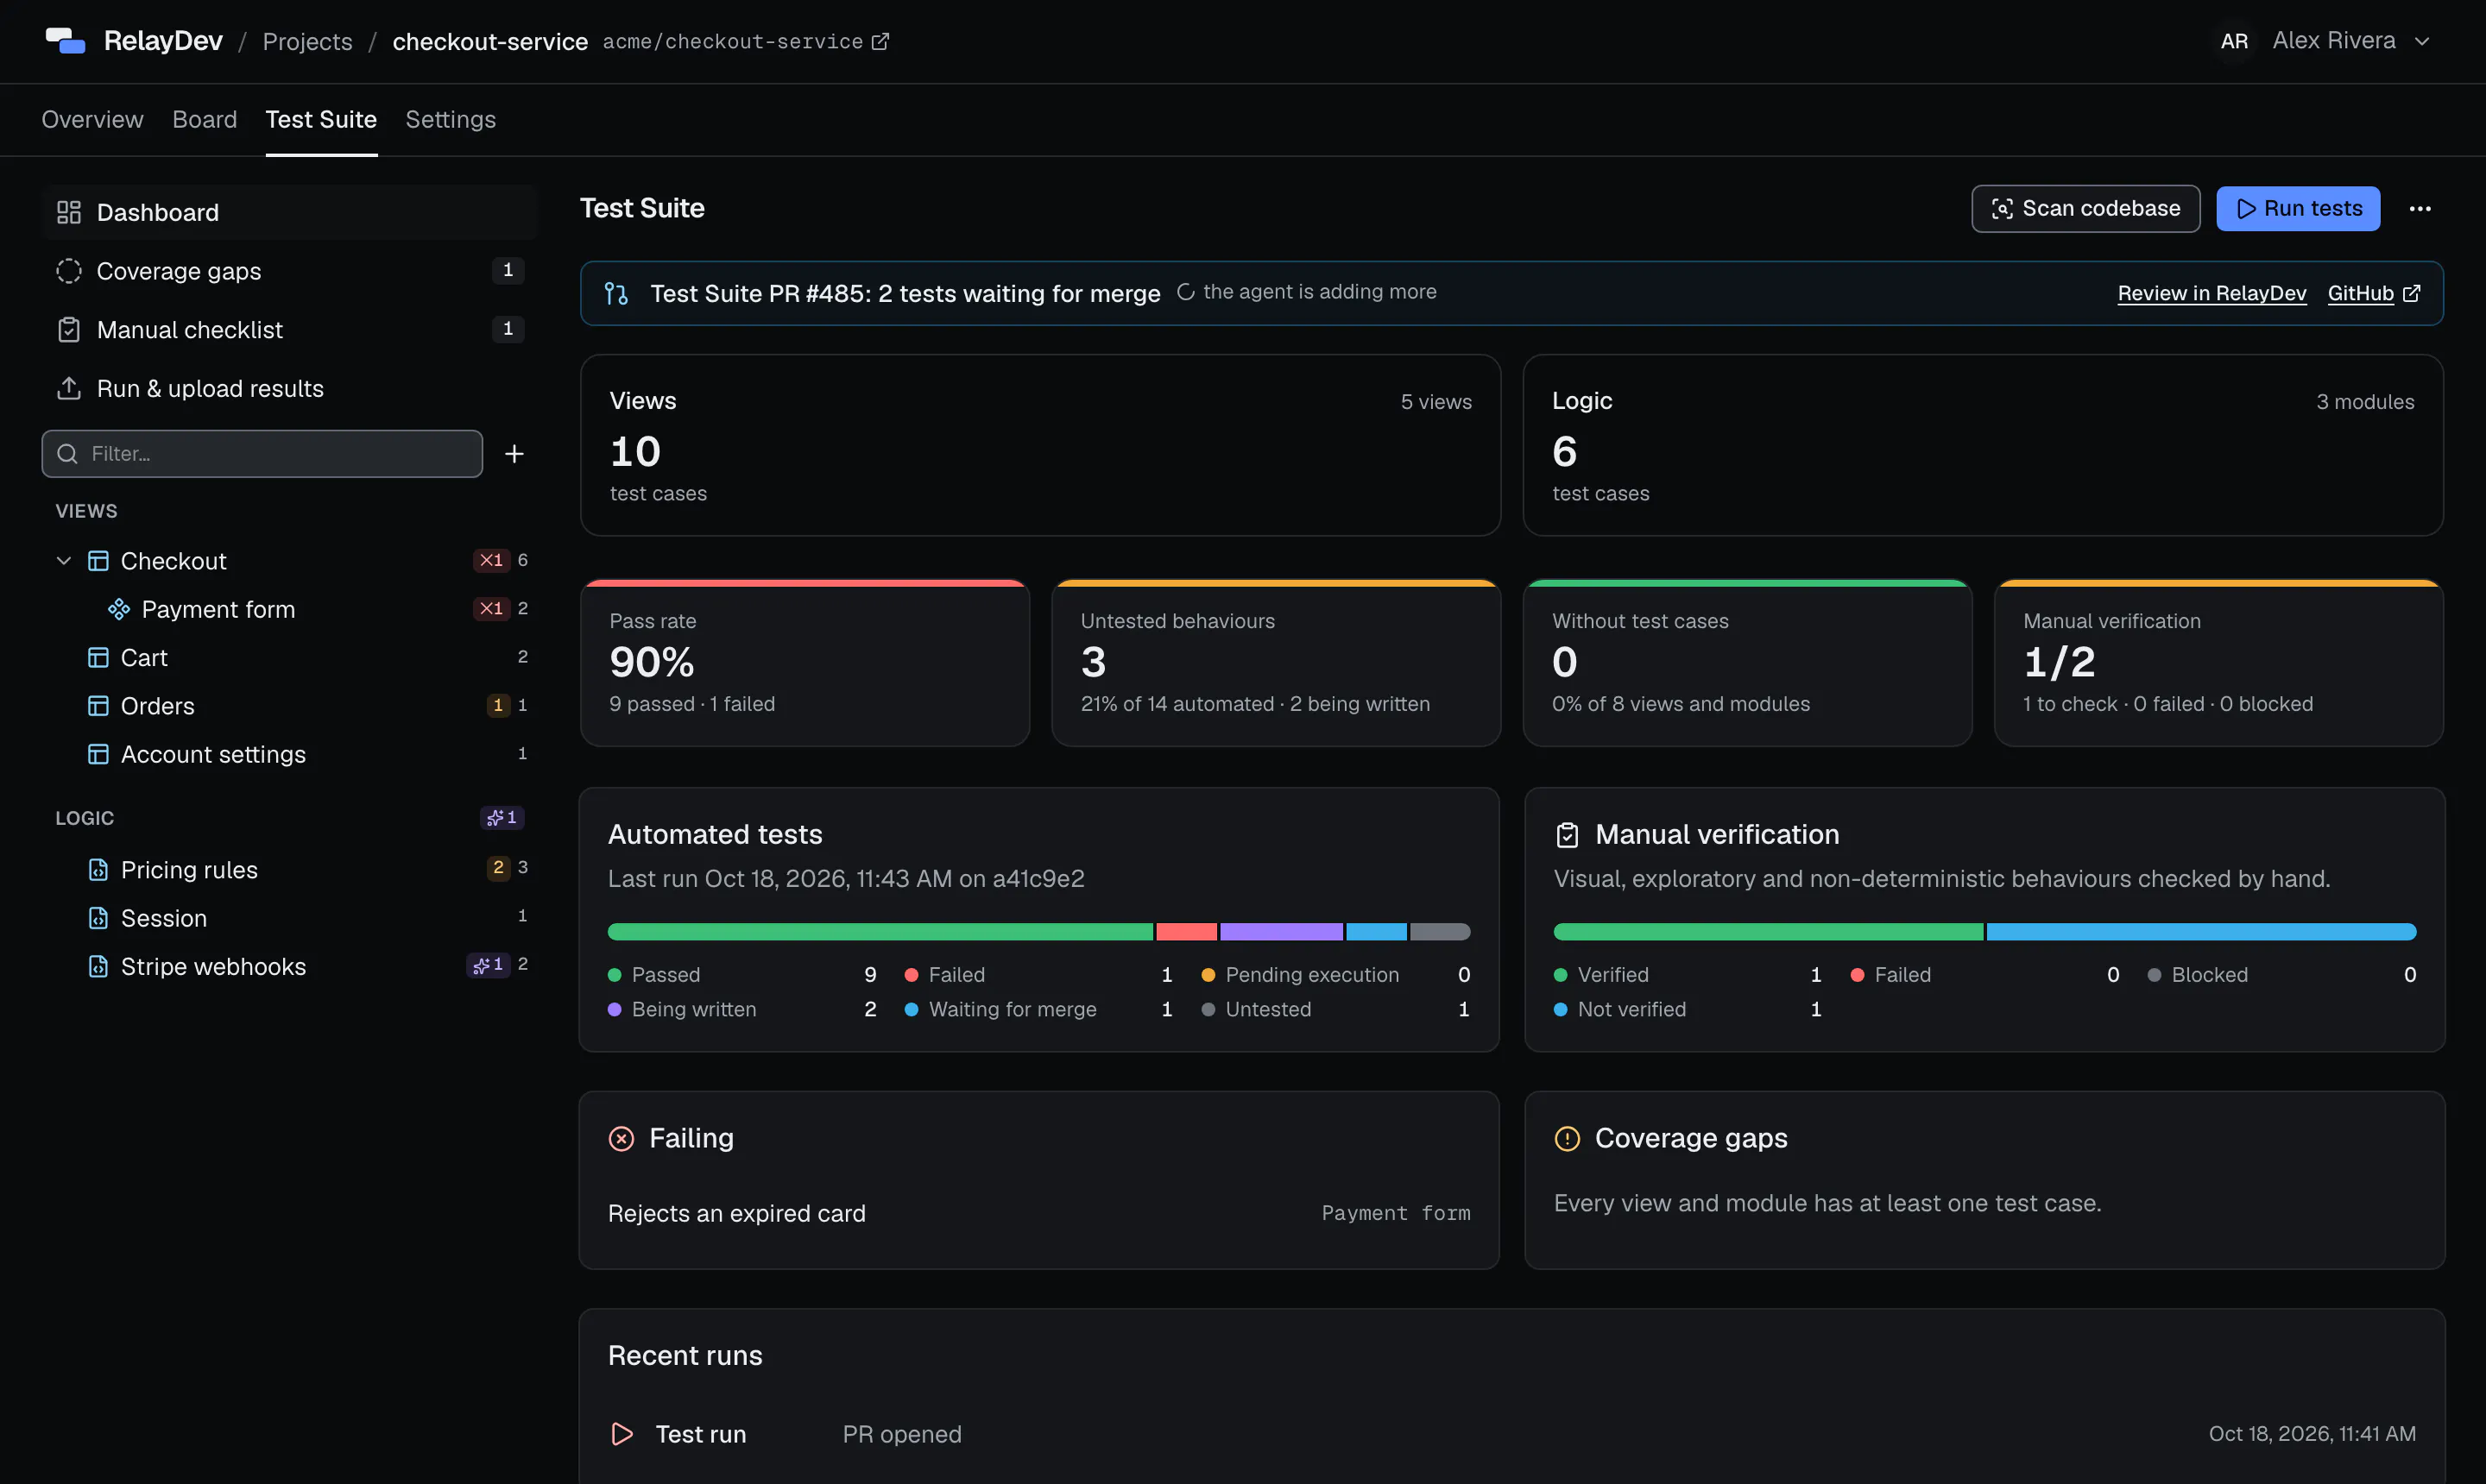This screenshot has height=1484, width=2486.
Task: Open Review in RelayDev link
Action: tap(2211, 293)
